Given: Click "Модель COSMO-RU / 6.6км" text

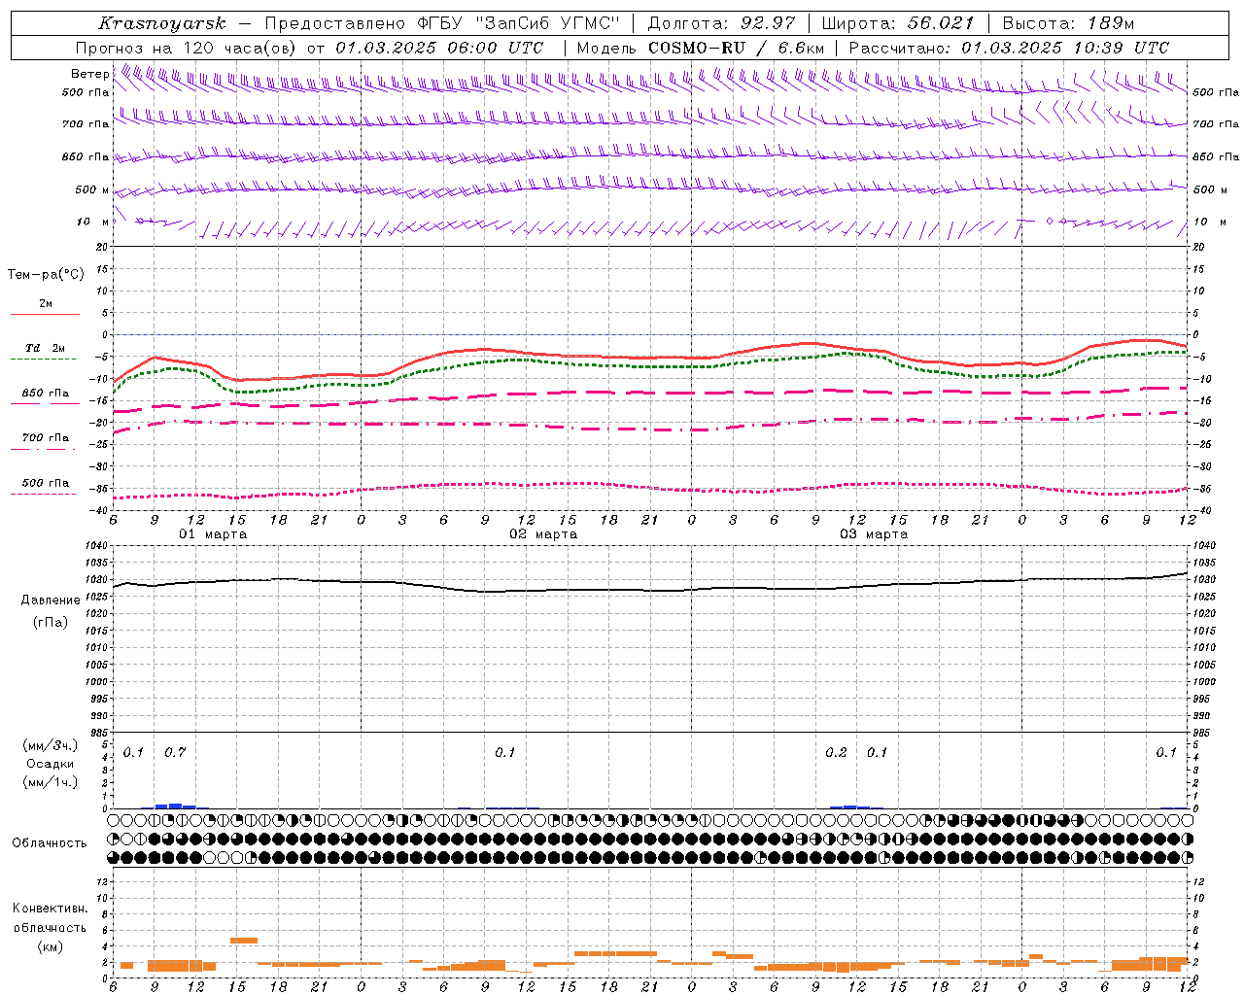Looking at the screenshot, I should pos(701,48).
